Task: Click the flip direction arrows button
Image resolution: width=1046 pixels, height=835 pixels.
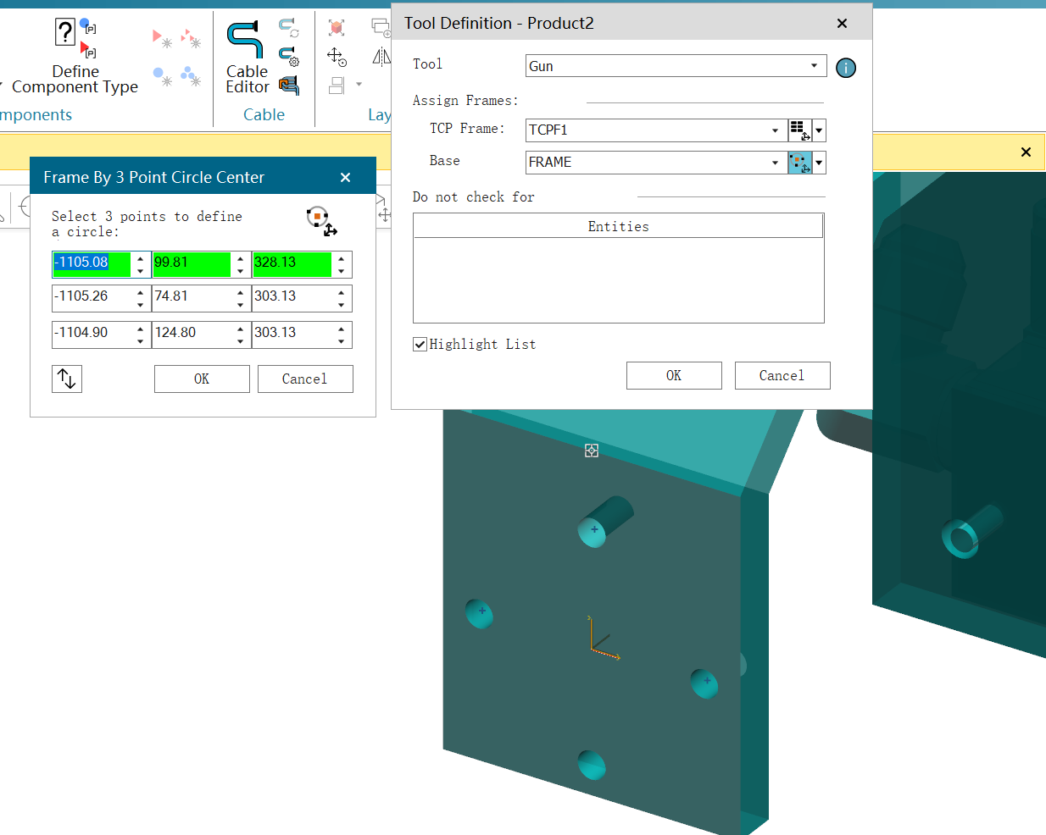Action: (x=67, y=379)
